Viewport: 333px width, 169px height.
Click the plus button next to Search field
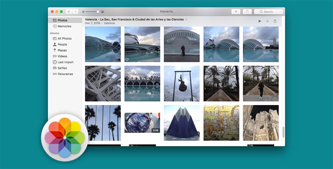(x=236, y=12)
